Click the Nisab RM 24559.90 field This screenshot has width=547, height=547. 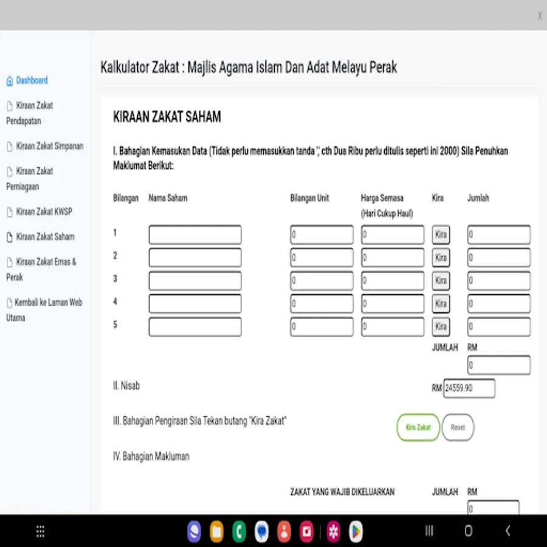(x=469, y=388)
